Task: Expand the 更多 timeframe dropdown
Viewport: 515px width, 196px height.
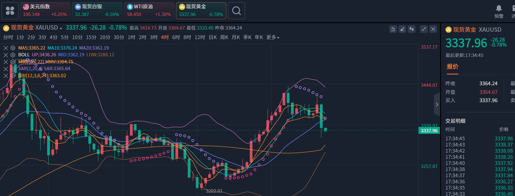Action: 273,37
